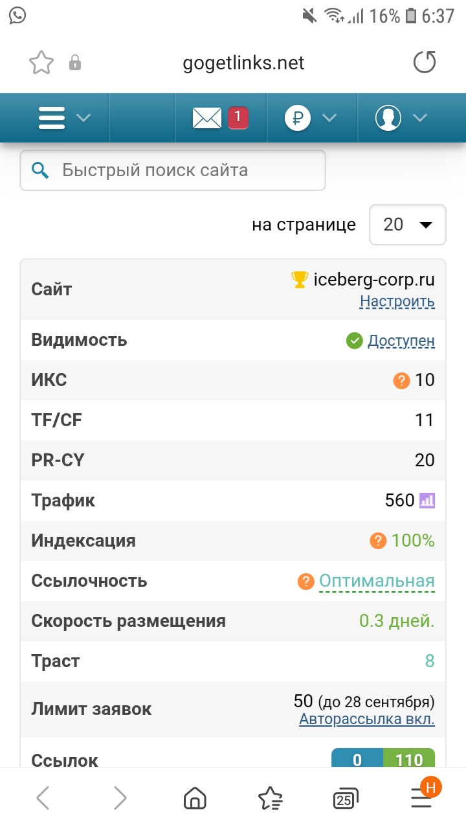Go to browser home page
Screen dimensions: 466x829
point(194,799)
